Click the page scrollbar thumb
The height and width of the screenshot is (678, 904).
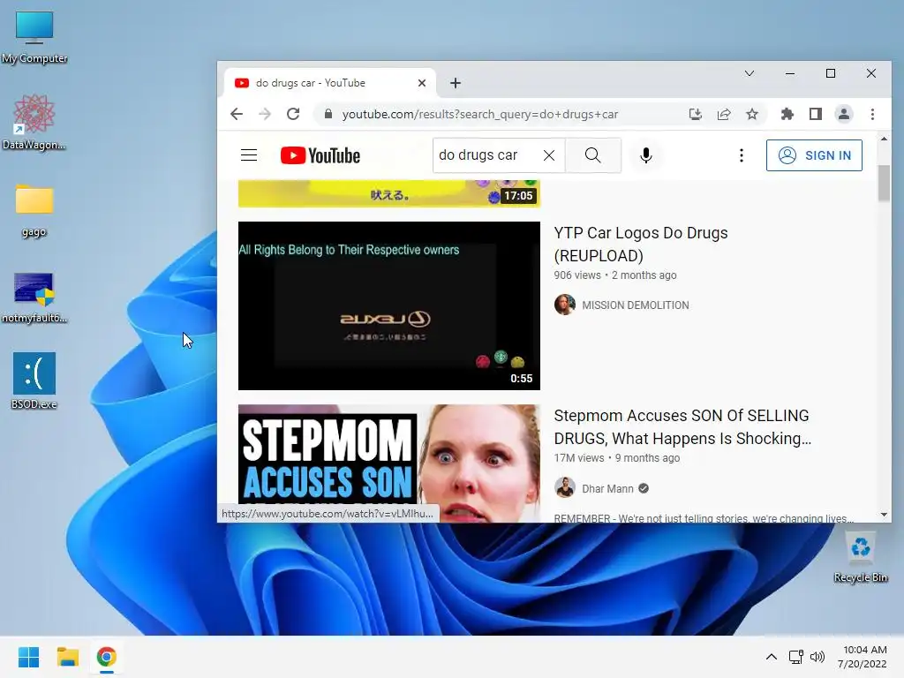point(884,184)
